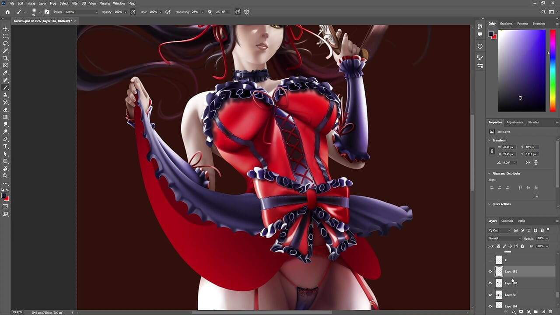Image resolution: width=560 pixels, height=315 pixels.
Task: Hide Layer 184 visibility eye
Action: [x=490, y=306]
